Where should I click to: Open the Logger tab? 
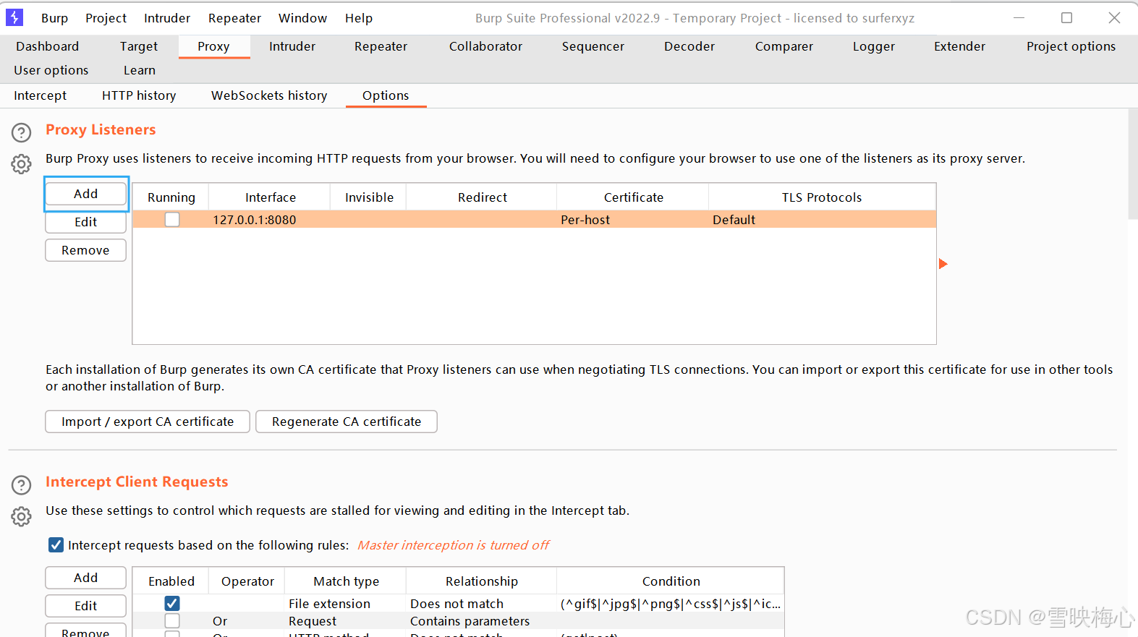[x=874, y=46]
